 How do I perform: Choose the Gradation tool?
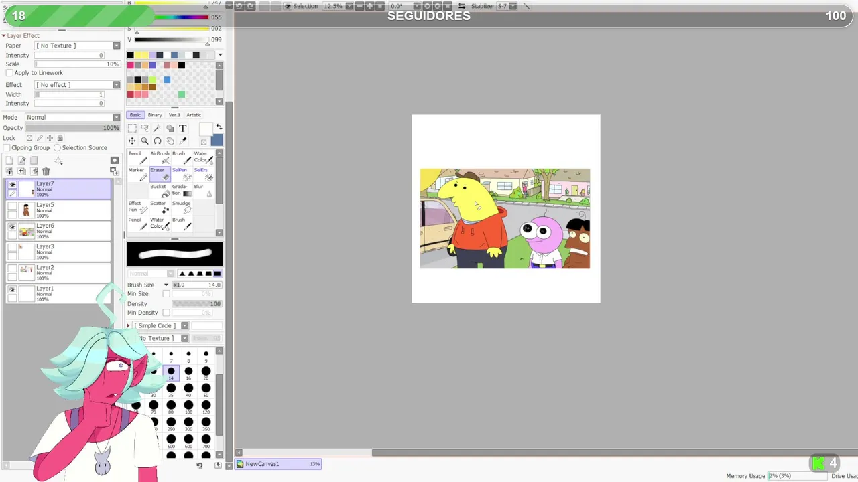181,190
